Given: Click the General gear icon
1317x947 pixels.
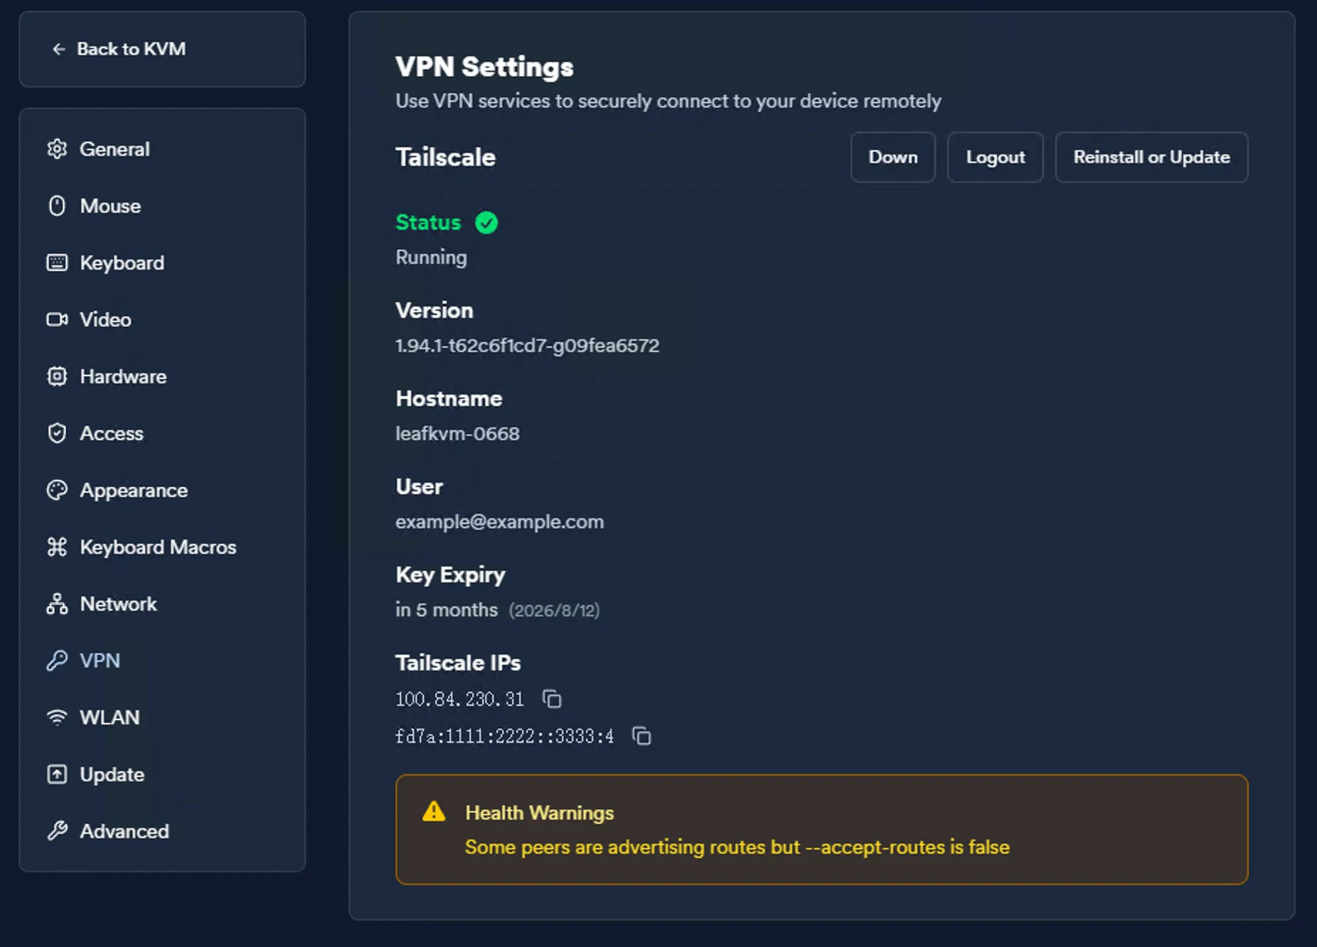Looking at the screenshot, I should click(x=57, y=149).
